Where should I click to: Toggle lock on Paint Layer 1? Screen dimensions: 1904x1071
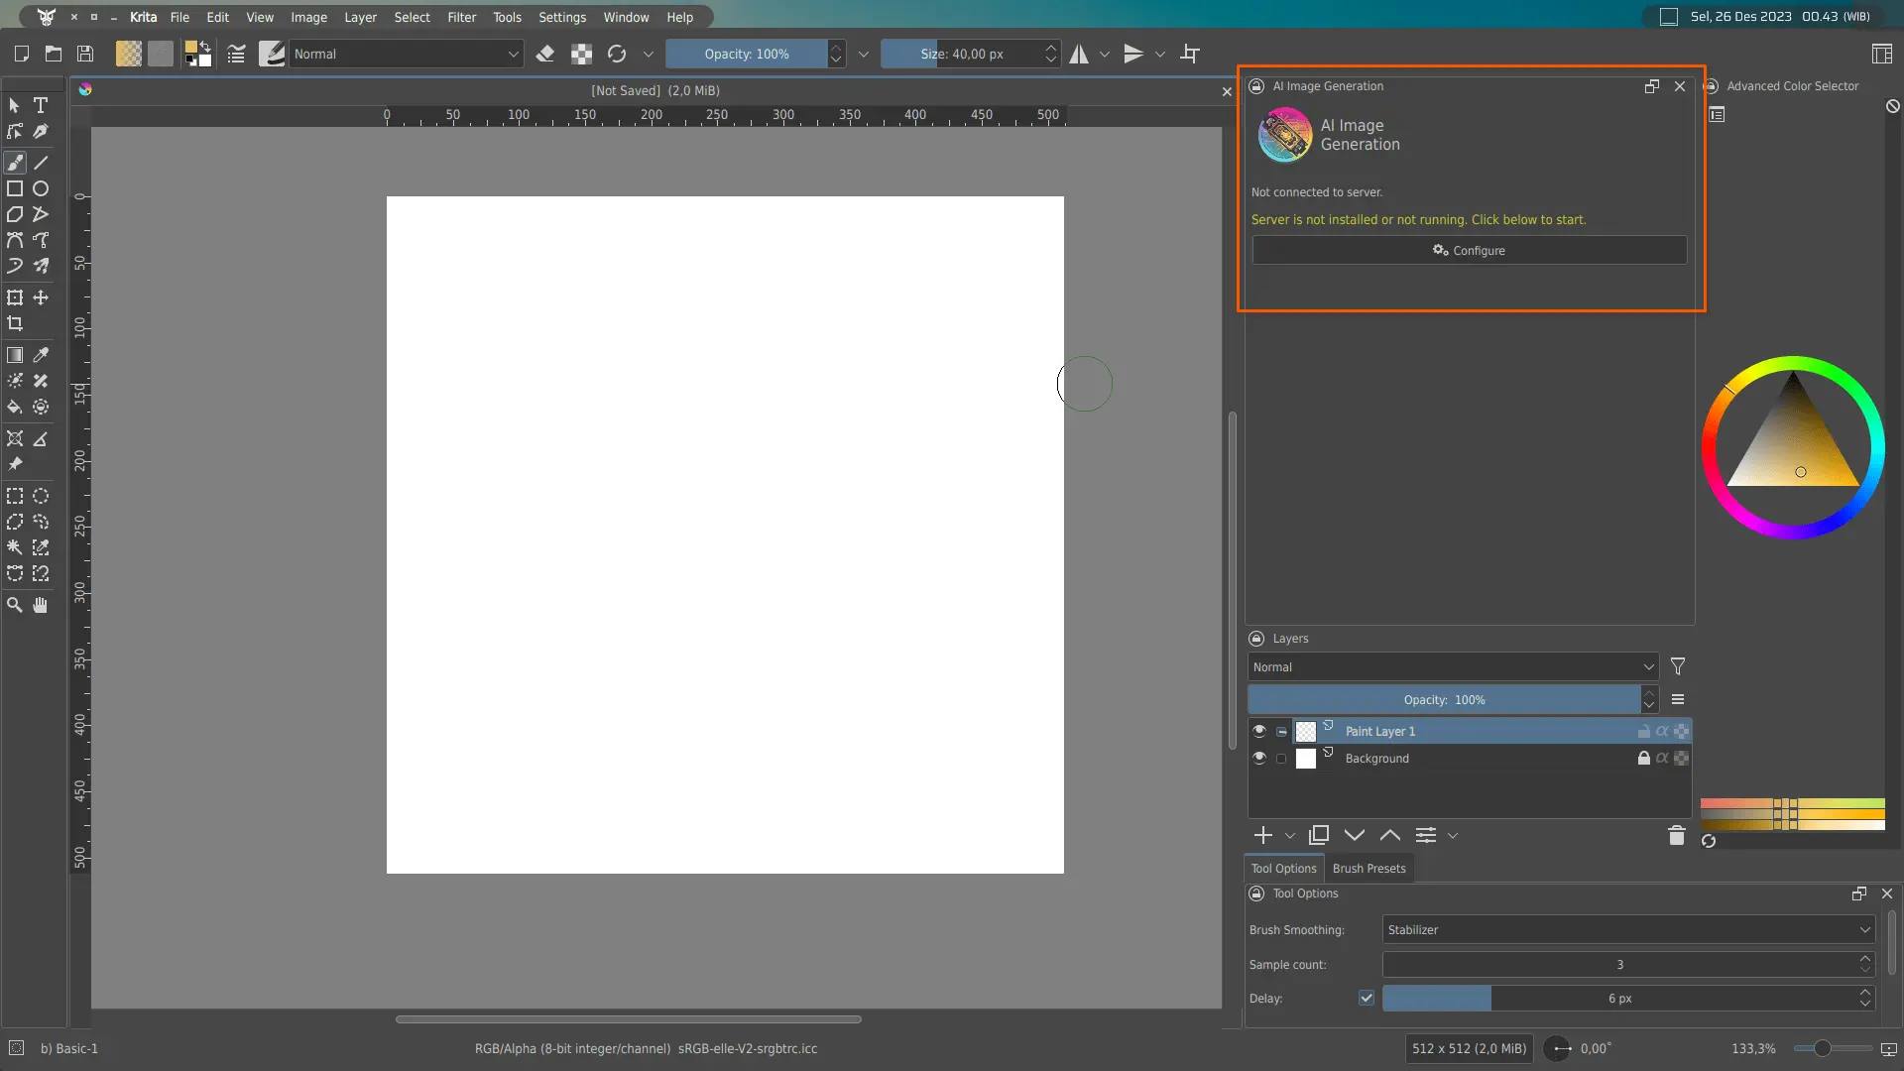point(1644,731)
